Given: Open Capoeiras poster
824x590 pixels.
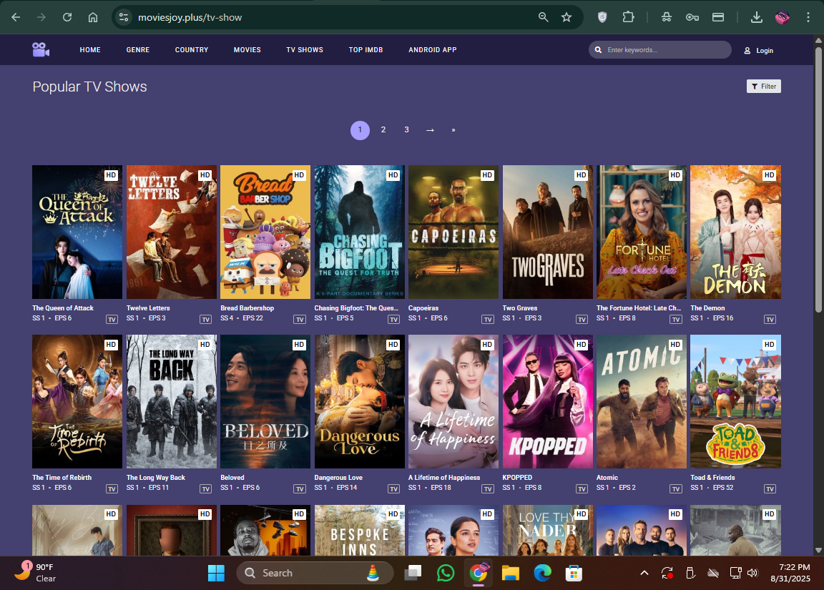Looking at the screenshot, I should click(453, 232).
